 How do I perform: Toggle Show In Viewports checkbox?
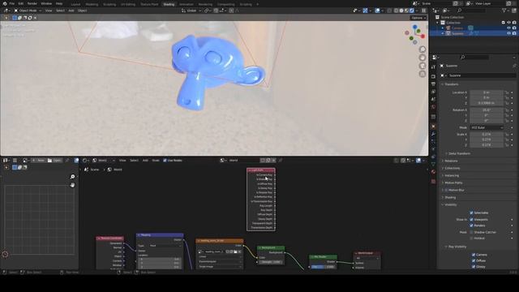point(471,220)
